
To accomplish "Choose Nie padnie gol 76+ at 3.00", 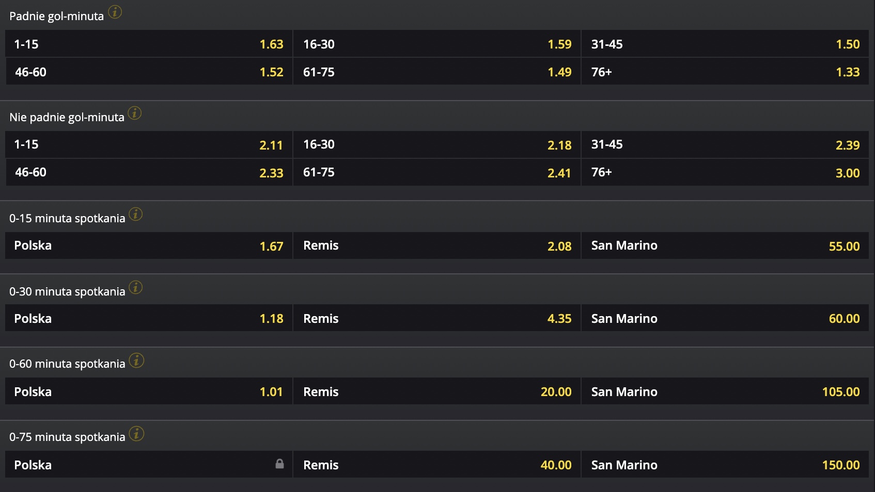I will (725, 172).
